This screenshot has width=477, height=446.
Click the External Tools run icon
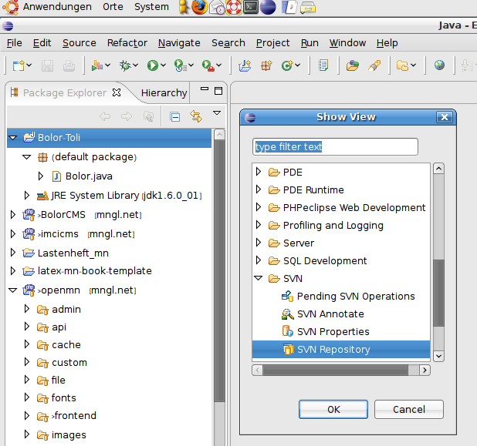pyautogui.click(x=208, y=65)
